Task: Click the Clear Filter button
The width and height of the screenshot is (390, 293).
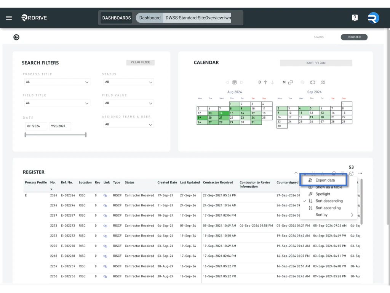Action: coord(141,62)
